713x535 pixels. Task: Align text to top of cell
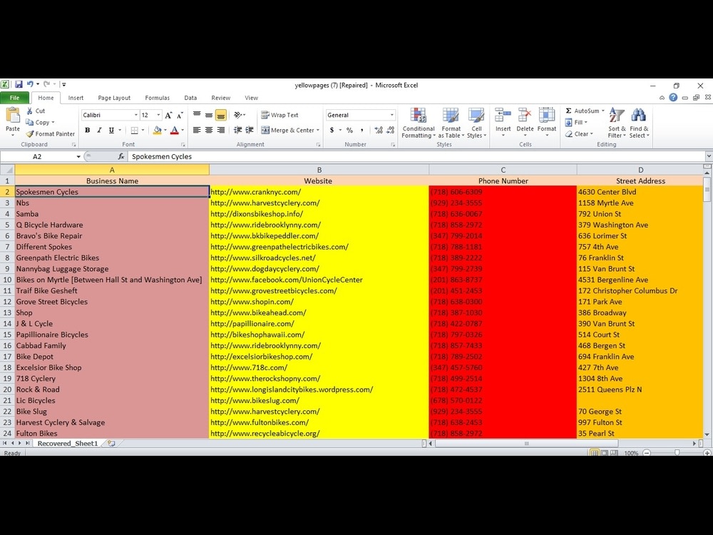point(197,115)
